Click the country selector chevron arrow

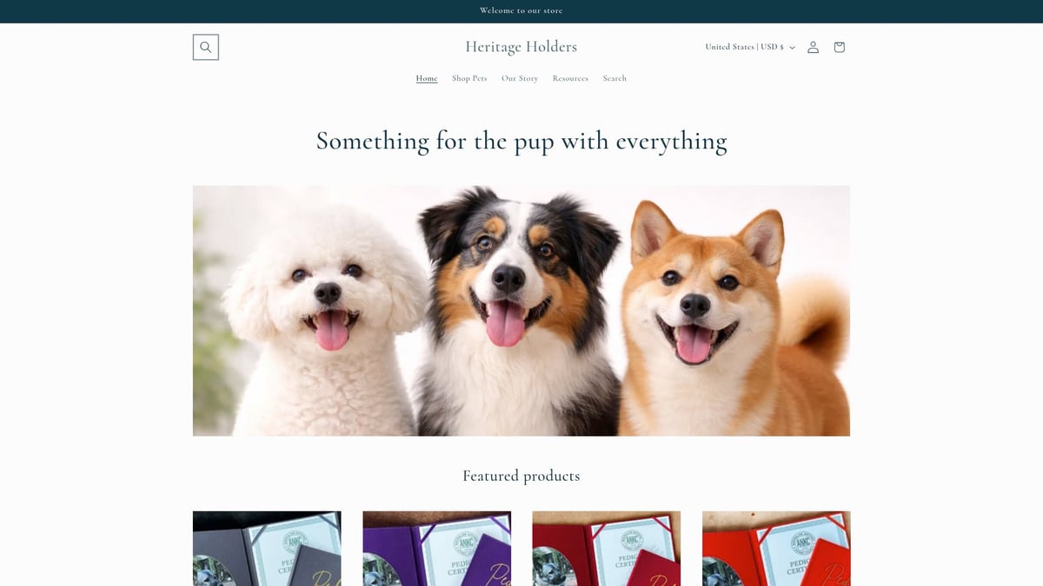(x=792, y=47)
